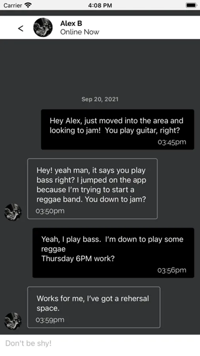
Task: Click the Online Now status text
Action: coord(80,32)
